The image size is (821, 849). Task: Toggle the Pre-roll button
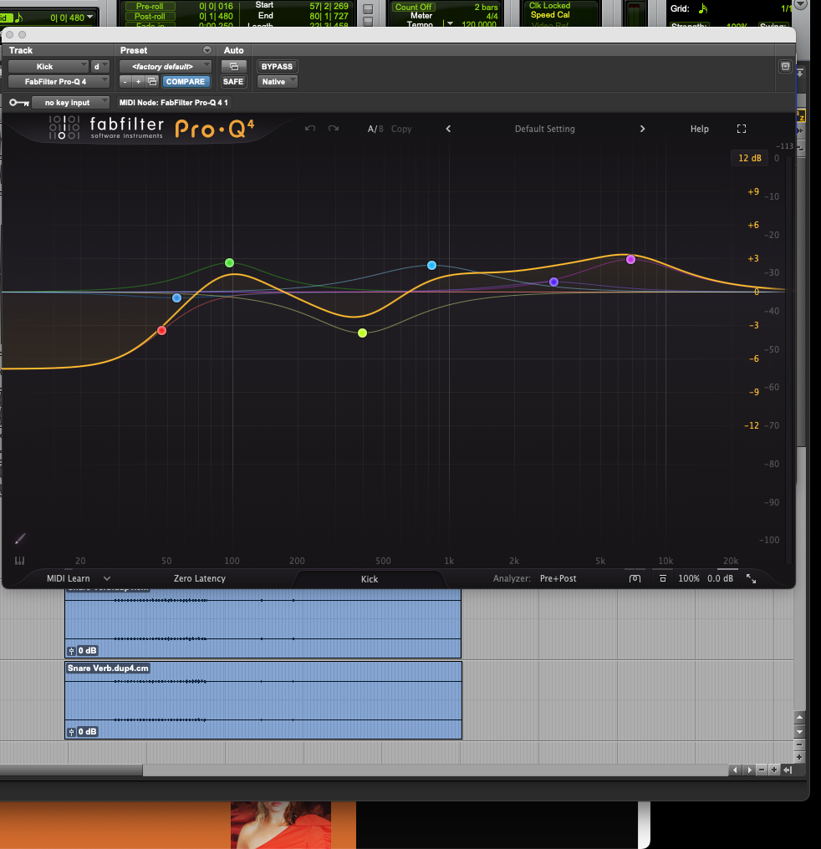coord(150,7)
